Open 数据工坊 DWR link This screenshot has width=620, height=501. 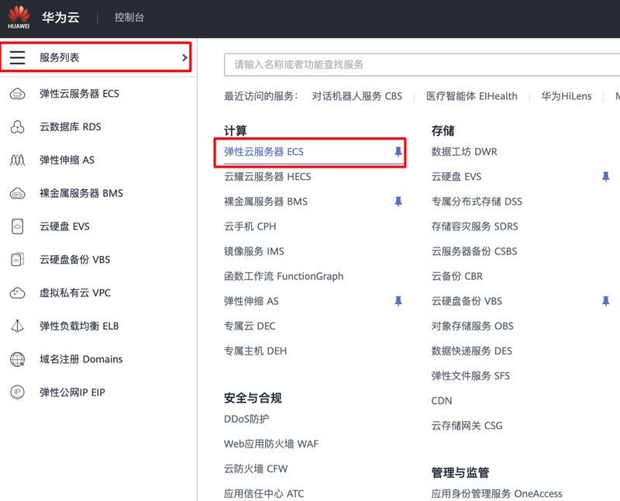pos(464,151)
